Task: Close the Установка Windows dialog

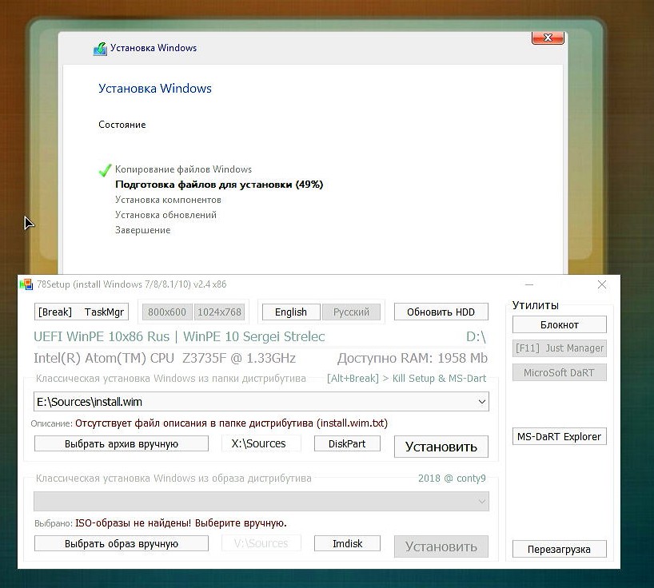Action: (548, 38)
